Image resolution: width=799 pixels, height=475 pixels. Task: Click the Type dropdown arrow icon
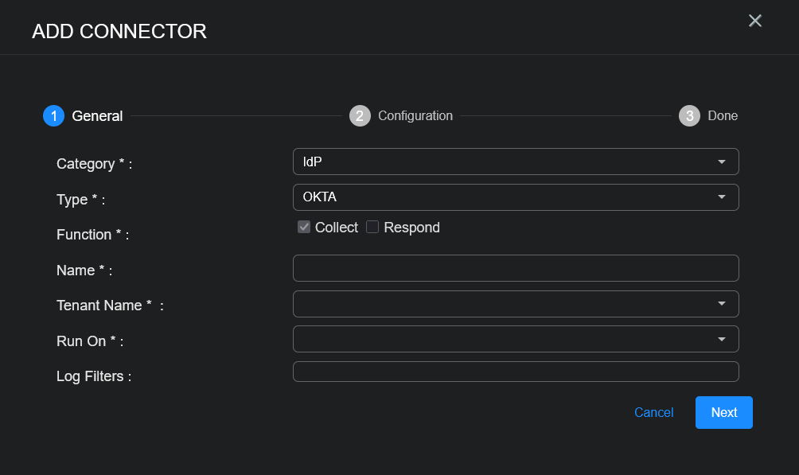(x=722, y=197)
